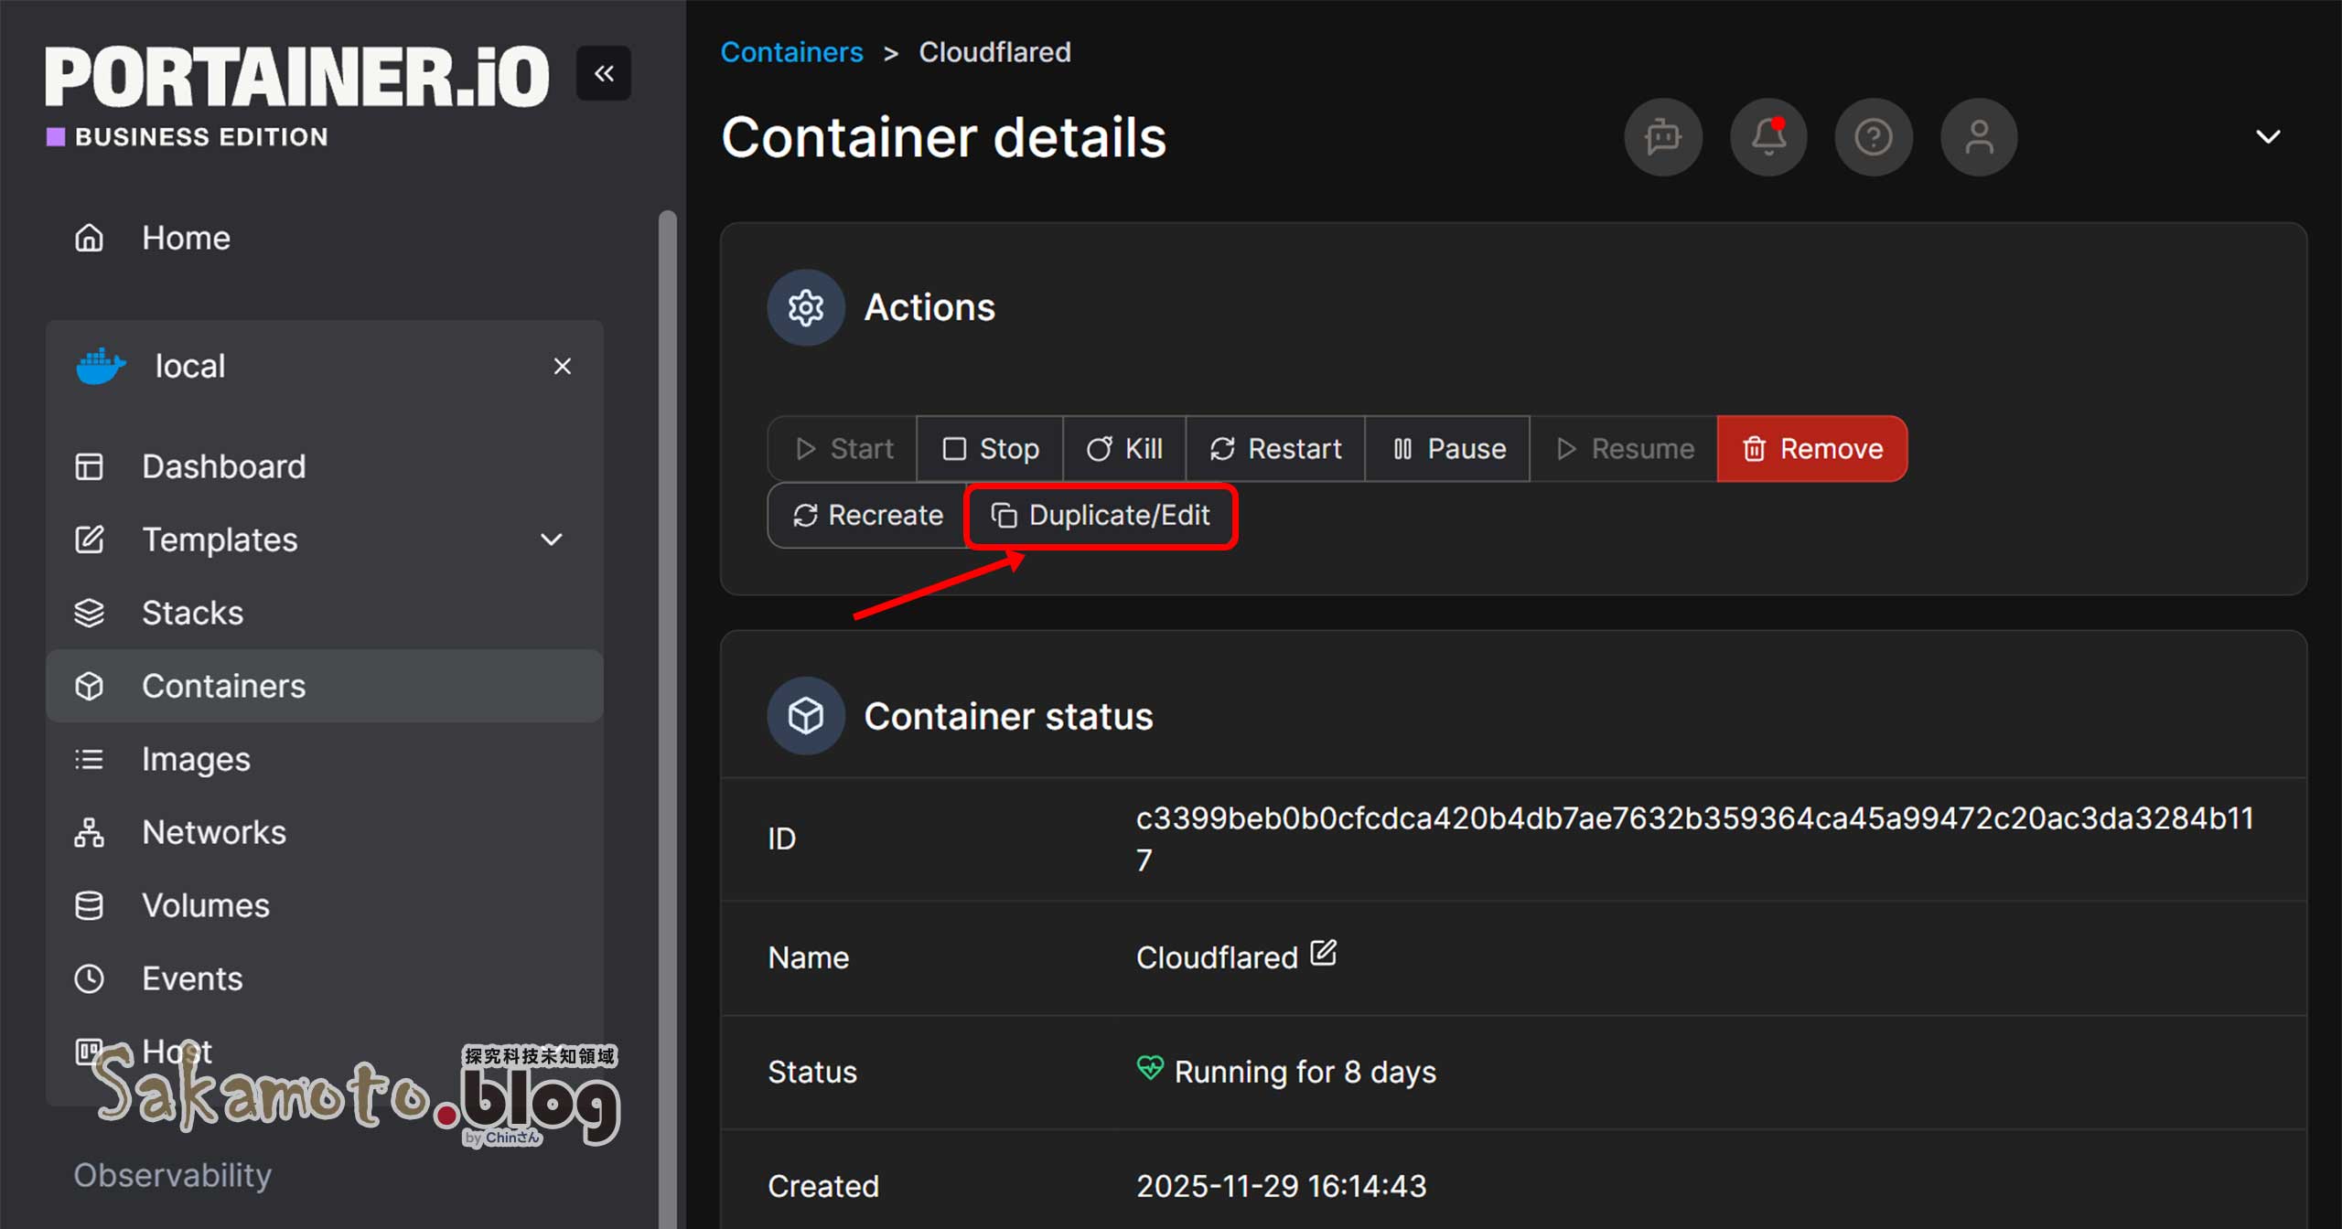Click the Duplicate/Edit button
2342x1229 pixels.
click(1101, 516)
